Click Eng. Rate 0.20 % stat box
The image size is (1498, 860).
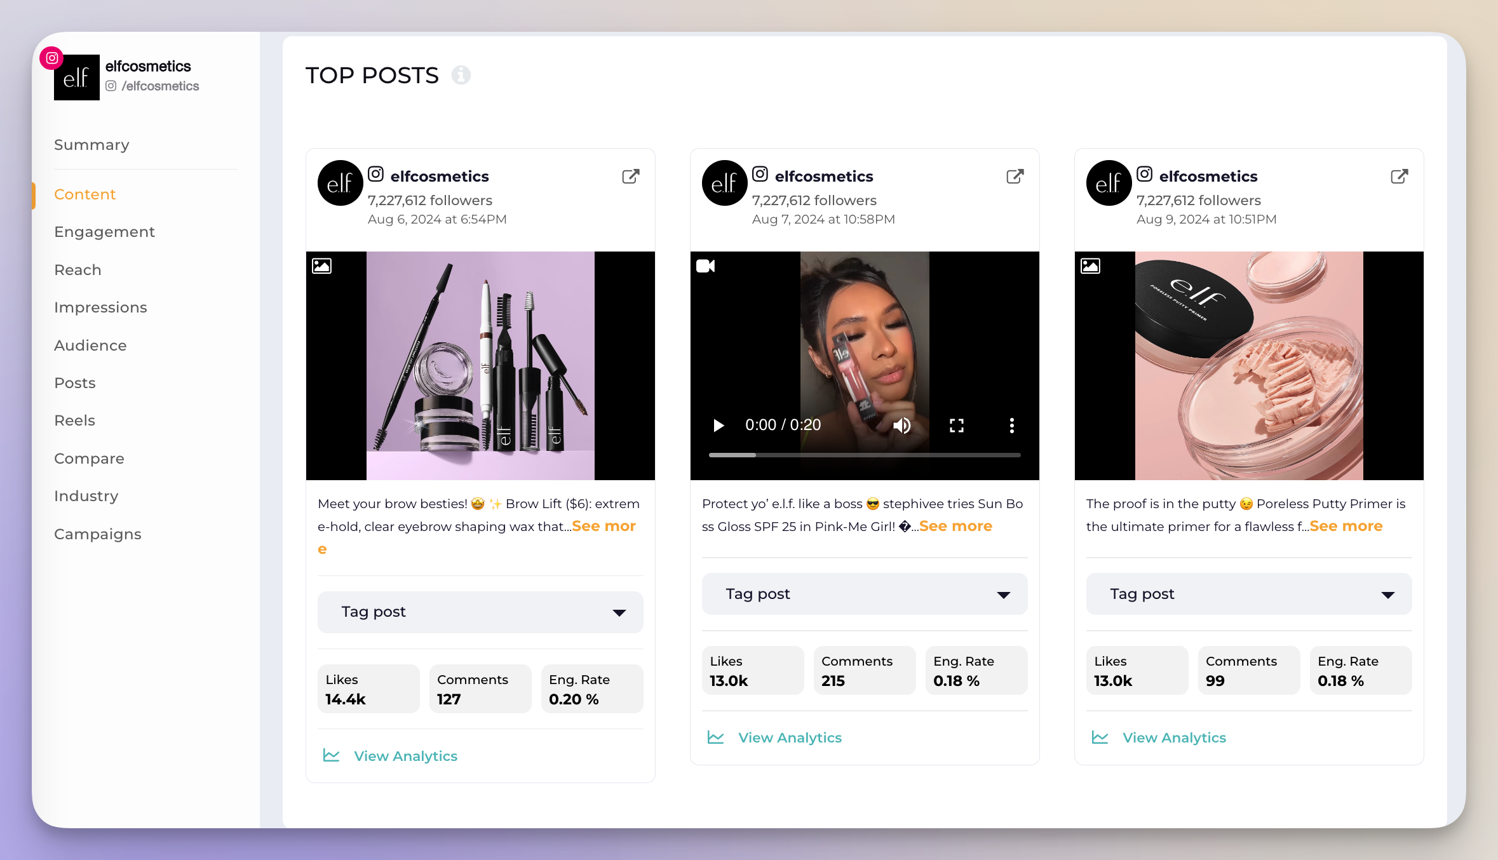pyautogui.click(x=592, y=689)
